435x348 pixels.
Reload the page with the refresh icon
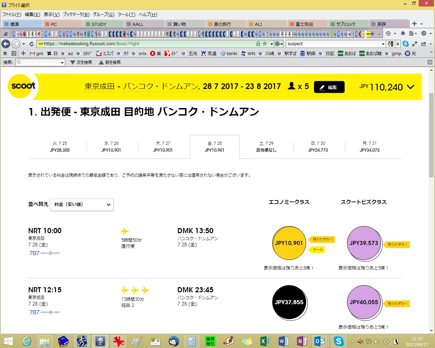tap(32, 44)
